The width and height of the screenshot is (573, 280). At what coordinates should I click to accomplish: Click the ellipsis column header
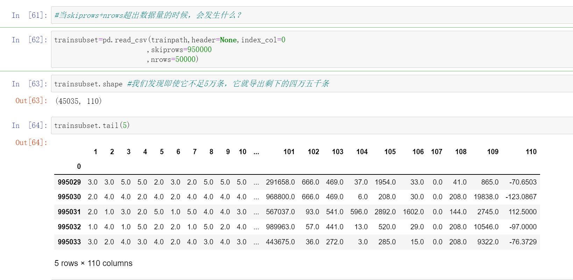(256, 152)
